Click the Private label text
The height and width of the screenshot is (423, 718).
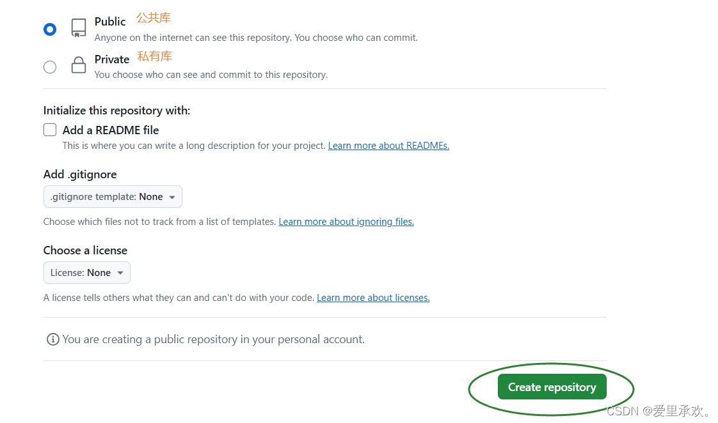pos(112,59)
